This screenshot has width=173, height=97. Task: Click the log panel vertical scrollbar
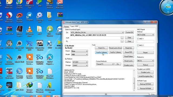[134, 80]
